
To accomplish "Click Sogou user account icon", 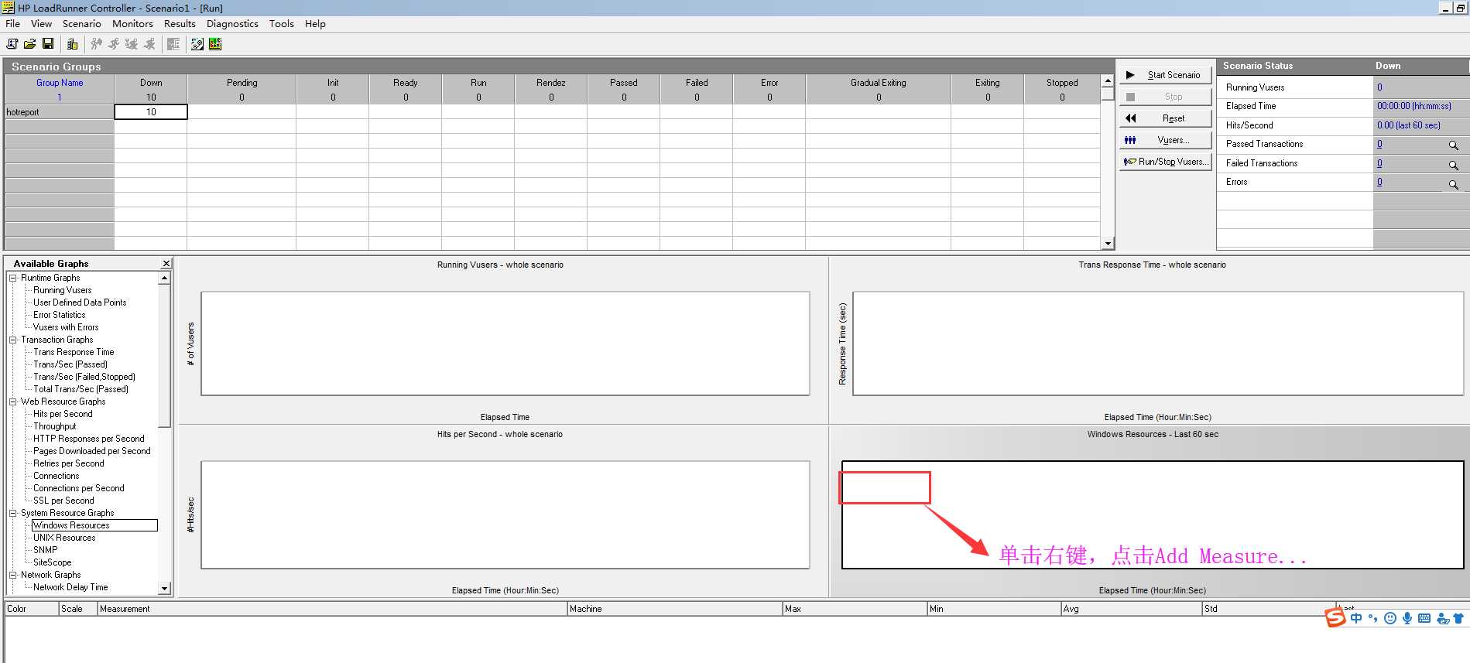I will (1443, 618).
